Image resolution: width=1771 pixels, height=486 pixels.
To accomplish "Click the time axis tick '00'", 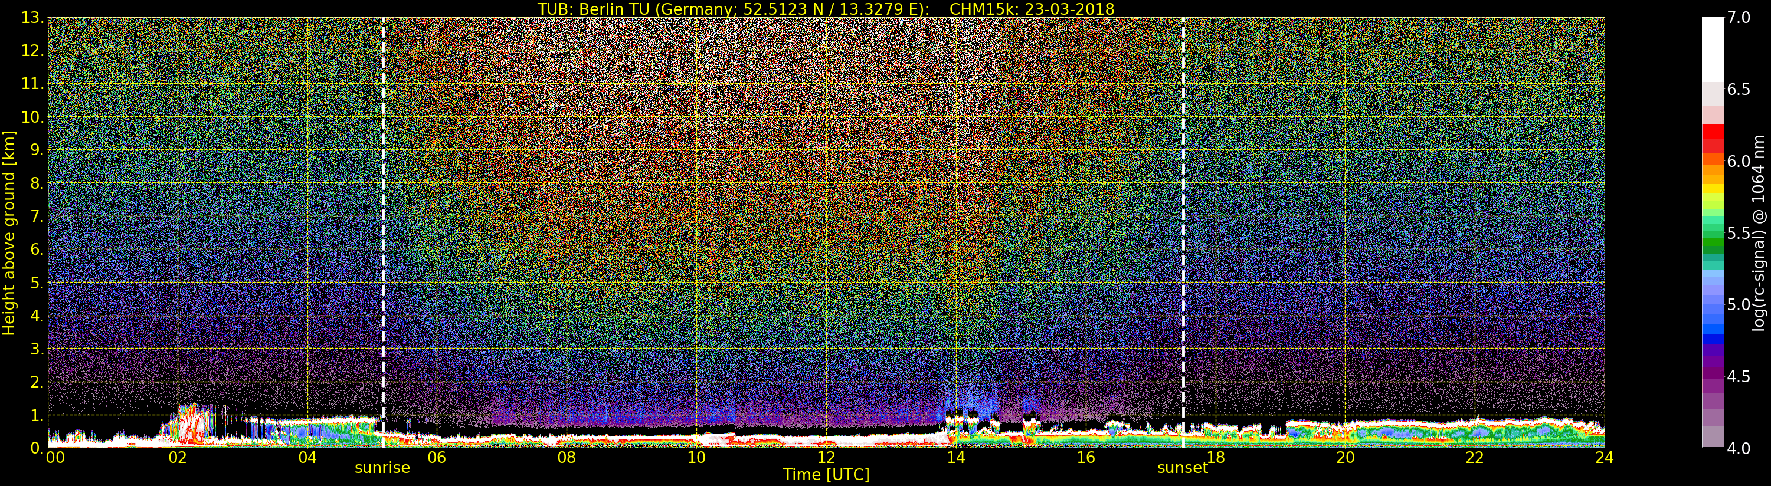I will (x=55, y=458).
